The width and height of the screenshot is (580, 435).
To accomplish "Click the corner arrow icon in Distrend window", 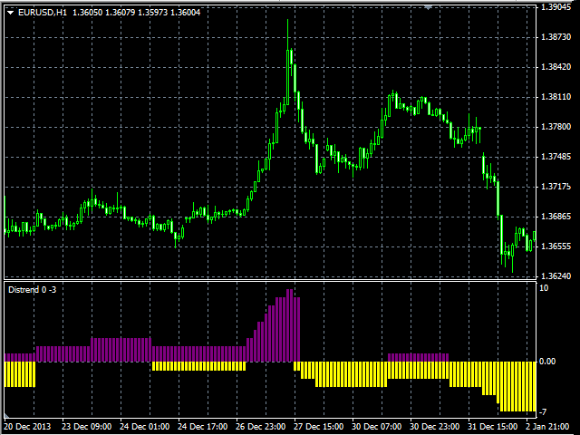I will click(x=6, y=417).
